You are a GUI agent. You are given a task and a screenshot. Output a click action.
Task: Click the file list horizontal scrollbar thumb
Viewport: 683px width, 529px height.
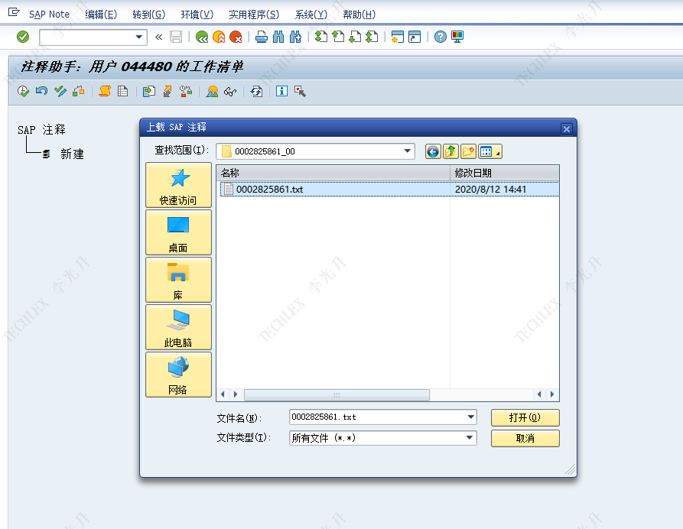[337, 394]
